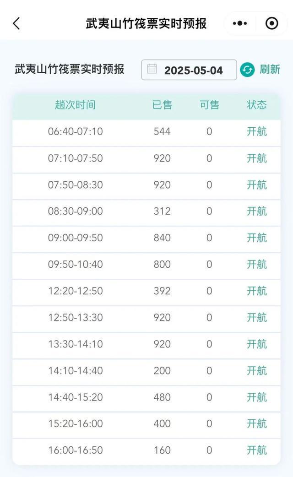Select the 07:10-07:50 time slot row

(x=75, y=158)
